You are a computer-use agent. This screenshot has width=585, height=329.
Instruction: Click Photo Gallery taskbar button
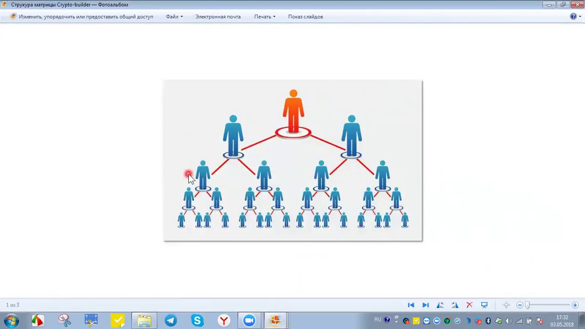tap(276, 320)
